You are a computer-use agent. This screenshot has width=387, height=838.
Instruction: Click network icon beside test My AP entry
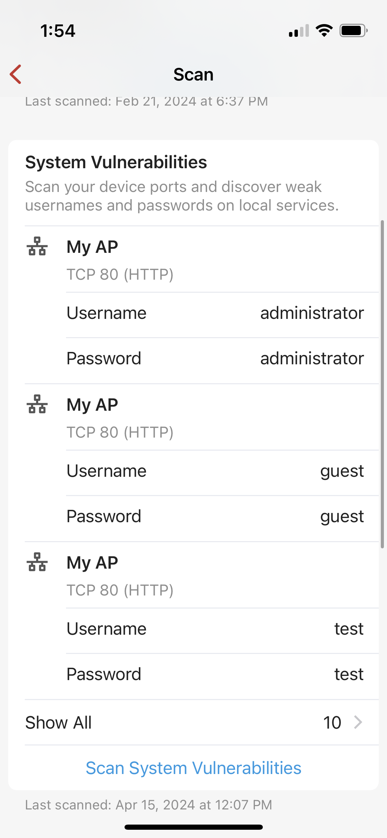pos(37,562)
